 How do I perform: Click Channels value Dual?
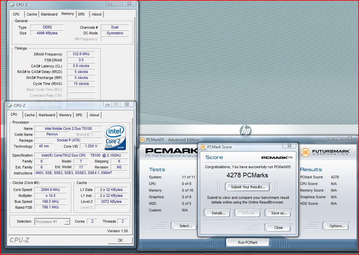[115, 27]
